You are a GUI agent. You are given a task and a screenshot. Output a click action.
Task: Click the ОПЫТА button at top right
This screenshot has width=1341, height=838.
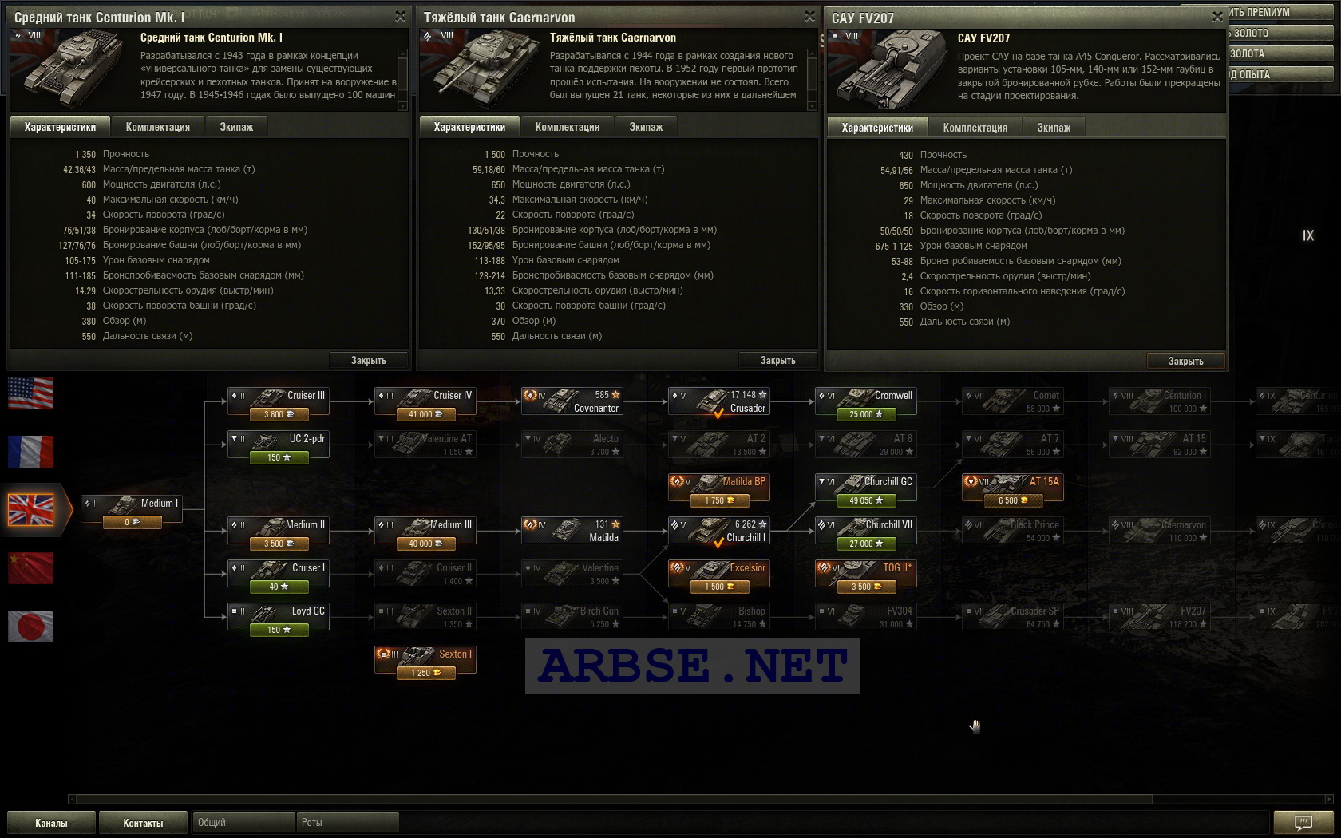[x=1280, y=75]
